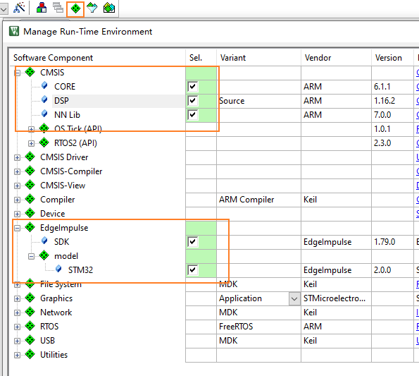Click the RTOS group diamond icon

point(30,326)
